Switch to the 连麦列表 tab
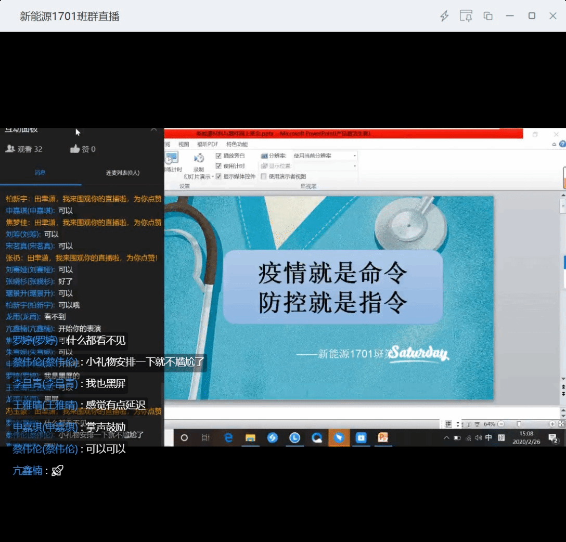 [x=123, y=173]
